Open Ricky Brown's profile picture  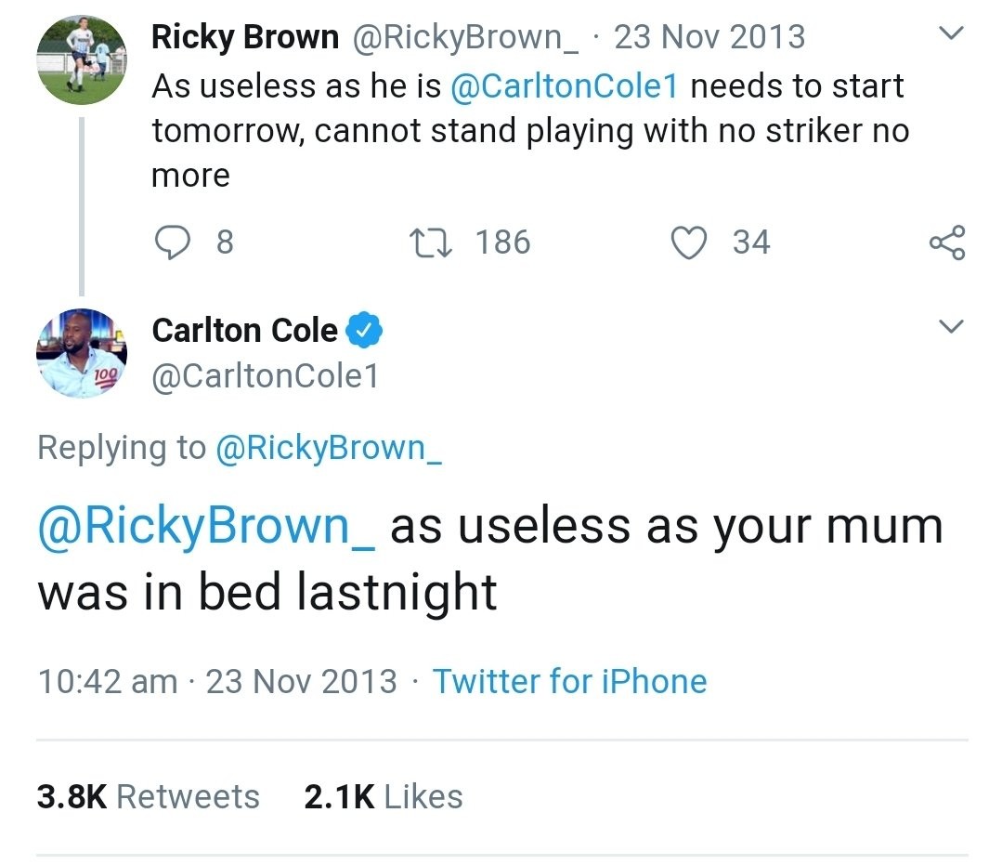coord(81,59)
